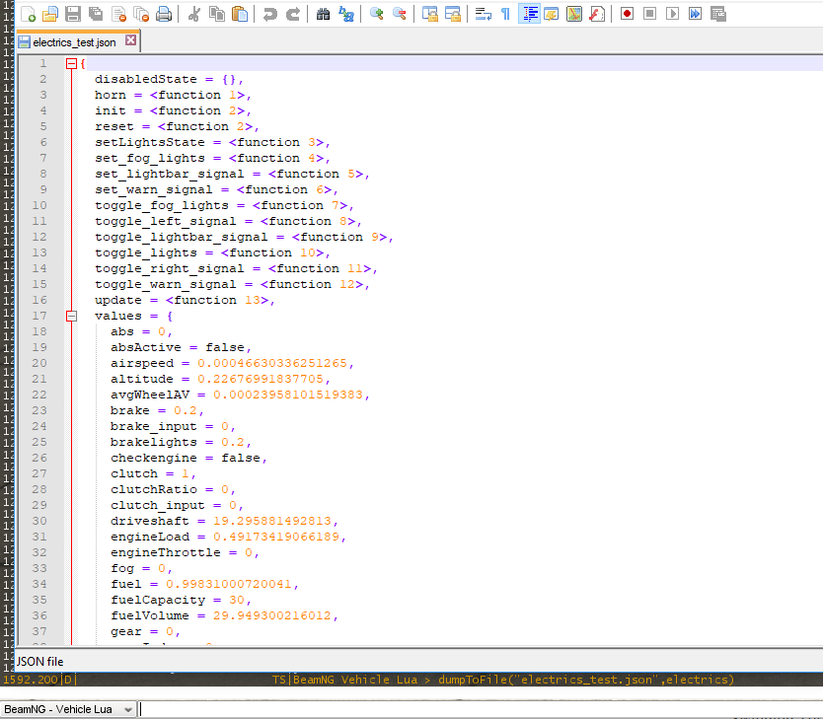Play back the recorded macro
The image size is (823, 719).
[672, 14]
